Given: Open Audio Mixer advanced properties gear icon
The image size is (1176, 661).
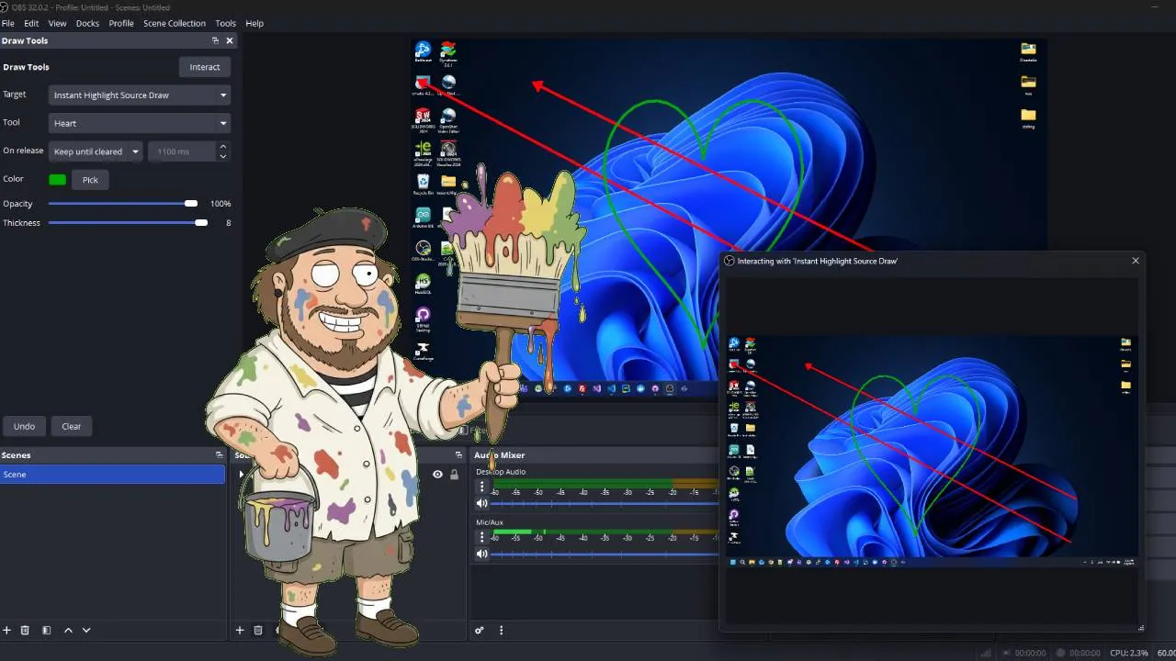Looking at the screenshot, I should (478, 630).
